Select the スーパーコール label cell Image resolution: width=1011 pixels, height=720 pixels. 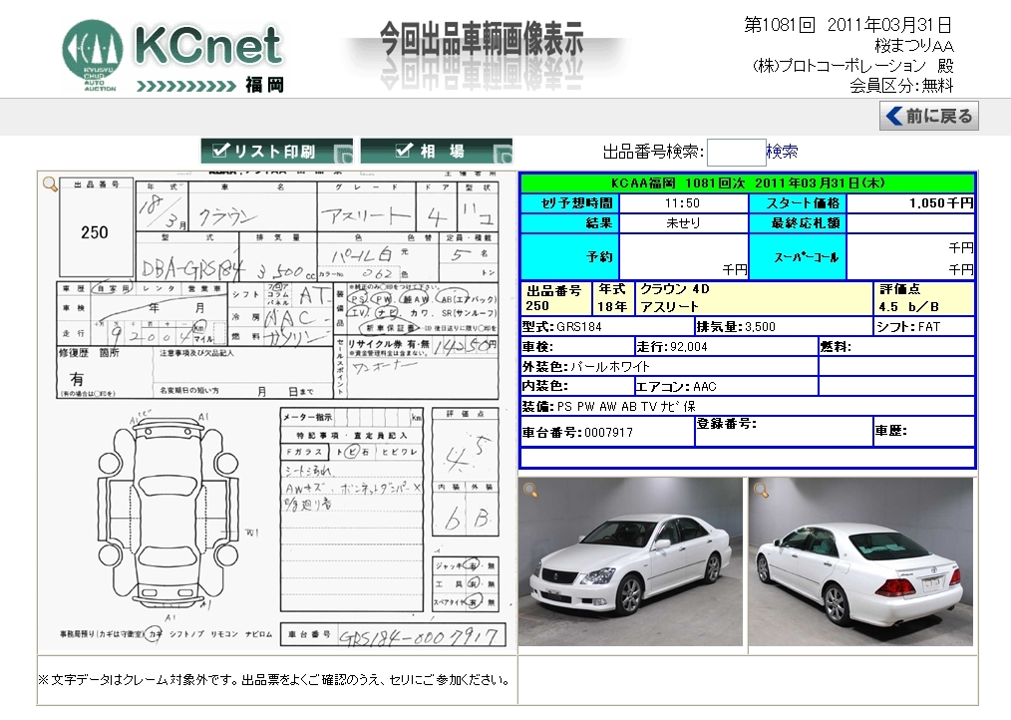(798, 256)
